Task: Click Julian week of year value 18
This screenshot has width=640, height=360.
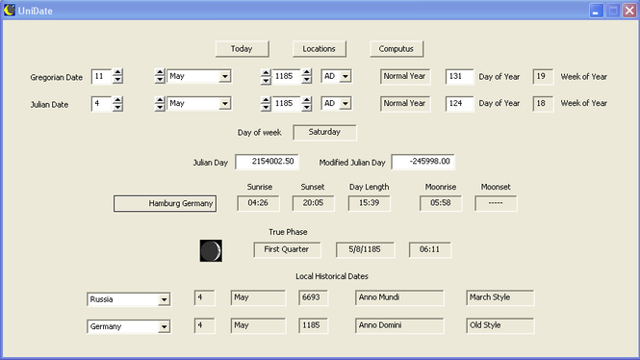Action: pos(543,104)
